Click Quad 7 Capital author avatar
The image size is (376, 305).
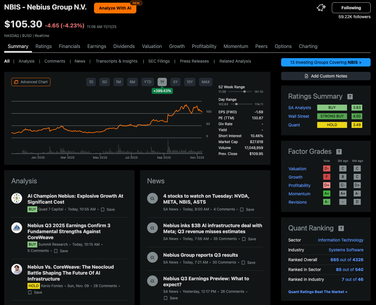pos(17,198)
